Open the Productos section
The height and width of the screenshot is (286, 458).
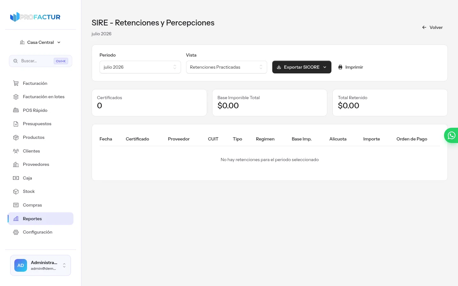point(40,138)
